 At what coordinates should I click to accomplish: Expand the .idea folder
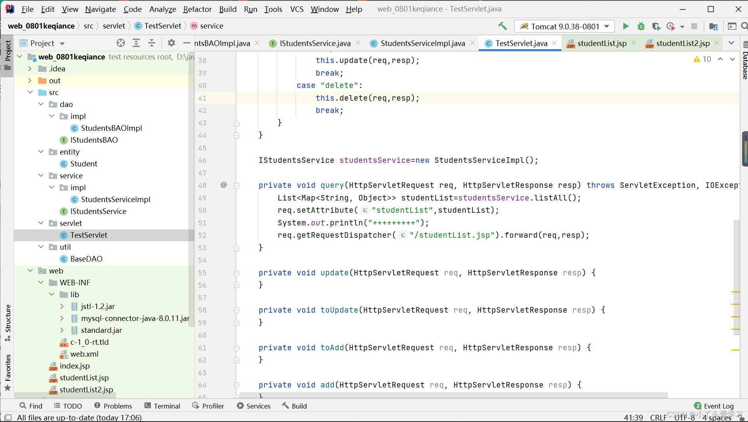point(30,69)
